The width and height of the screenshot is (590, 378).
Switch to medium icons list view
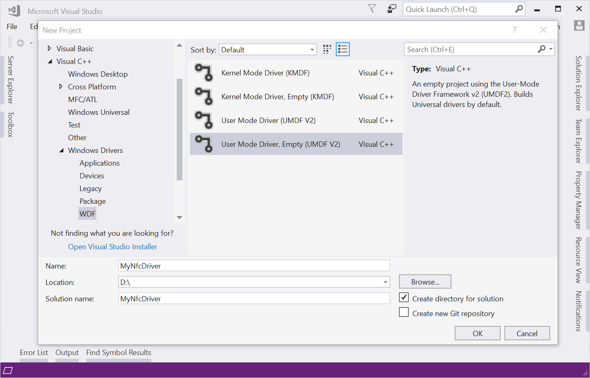click(x=343, y=50)
